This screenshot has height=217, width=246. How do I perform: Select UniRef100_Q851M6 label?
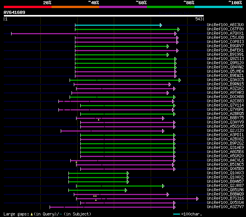coord(225,190)
